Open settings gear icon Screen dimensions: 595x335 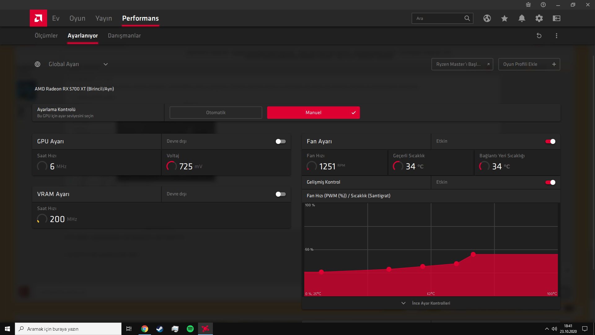point(539,18)
